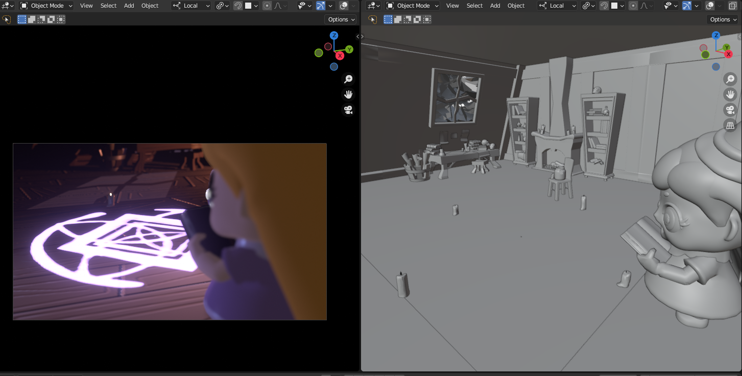Click pan hand icon in left viewport
Image resolution: width=742 pixels, height=376 pixels.
click(349, 94)
